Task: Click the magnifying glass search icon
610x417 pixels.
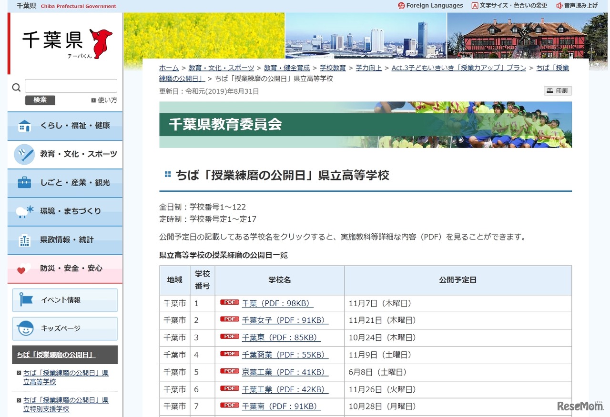Action: click(16, 87)
